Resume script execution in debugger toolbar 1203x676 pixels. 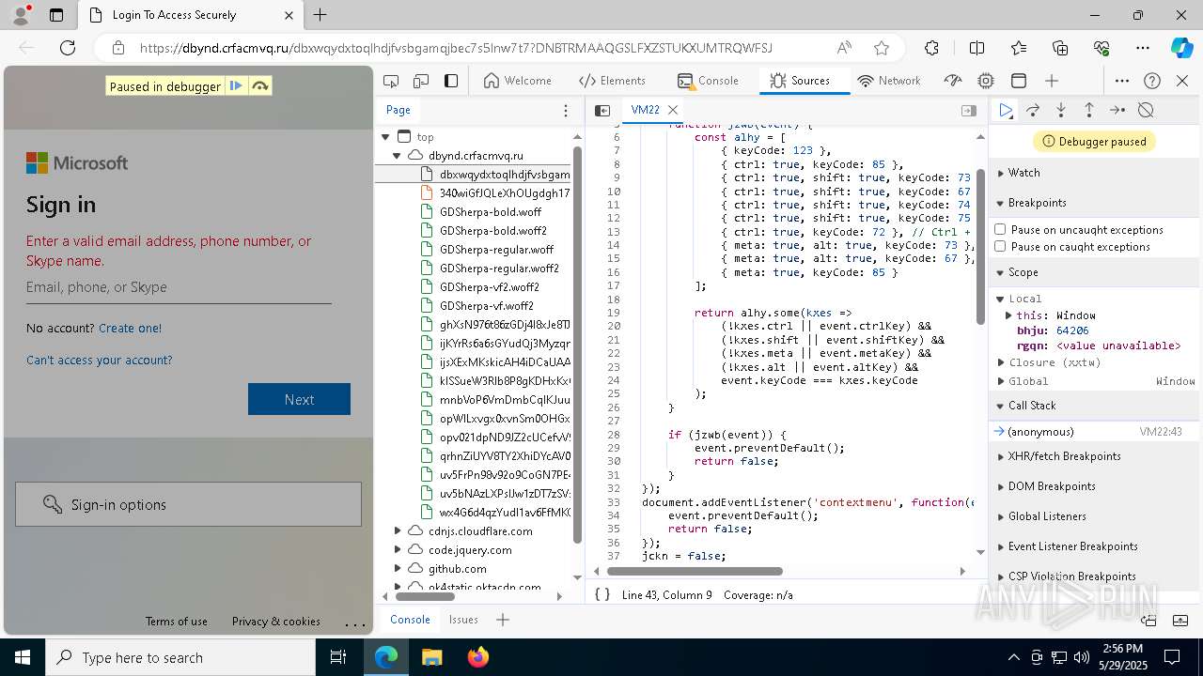1006,110
